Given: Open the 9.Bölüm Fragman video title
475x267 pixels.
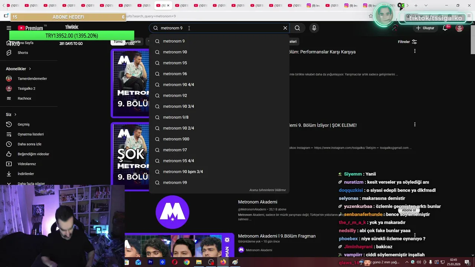Looking at the screenshot, I should click(x=277, y=236).
